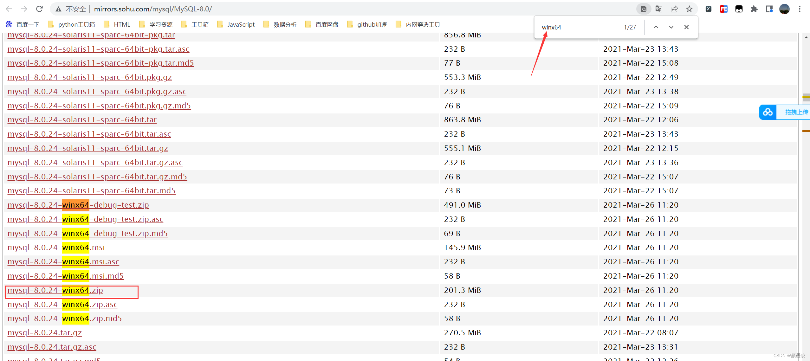Image resolution: width=810 pixels, height=361 pixels.
Task: Open mysql-8.0.24-solaris11-sparc-64bit.tar.gz.asc link
Action: coord(95,162)
